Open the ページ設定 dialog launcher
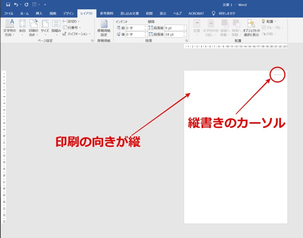 pos(92,41)
